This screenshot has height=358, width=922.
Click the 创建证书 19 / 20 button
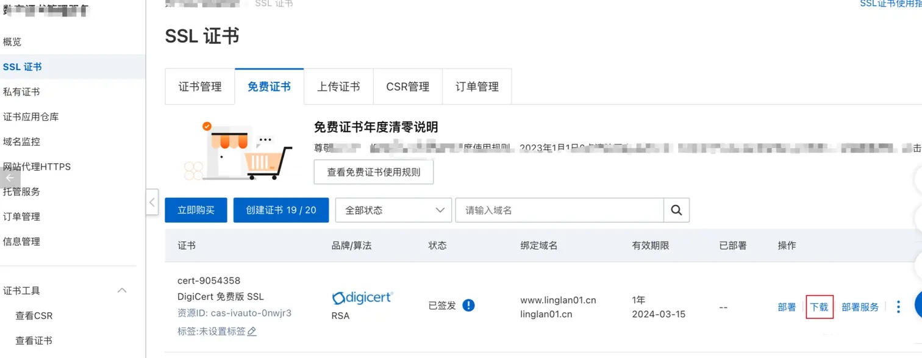coord(281,210)
